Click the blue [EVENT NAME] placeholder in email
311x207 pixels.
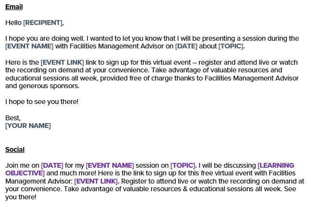point(29,46)
